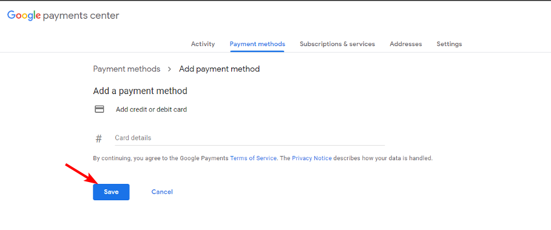Screen dimensions: 551x230
Task: Click the Google logo
Action: pyautogui.click(x=24, y=15)
